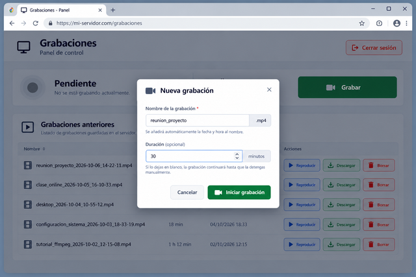Borrar reunion_proyecto recording
This screenshot has height=277, width=416.
pos(379,165)
